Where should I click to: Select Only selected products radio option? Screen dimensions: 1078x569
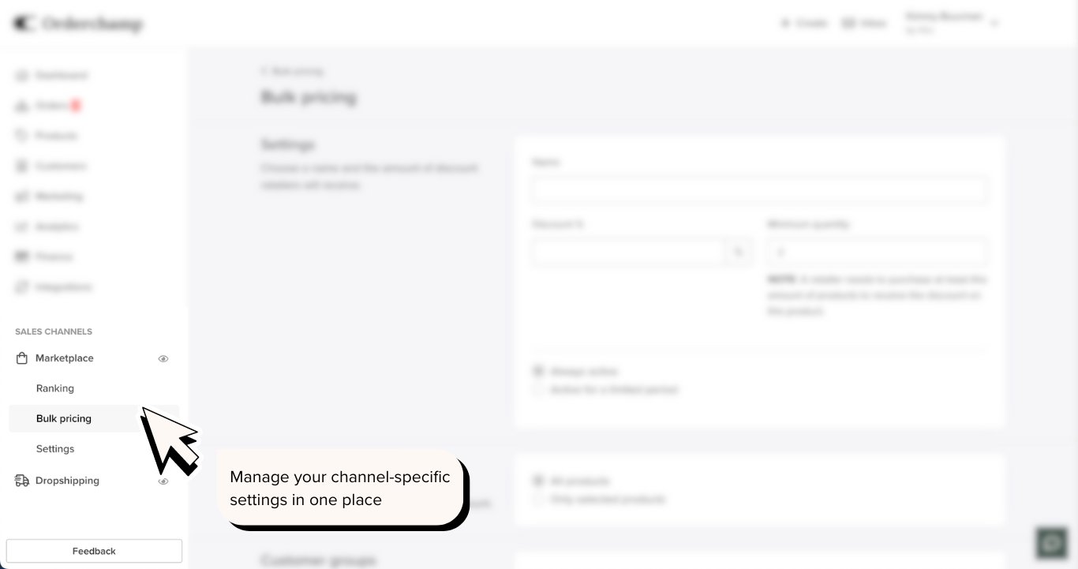point(538,500)
